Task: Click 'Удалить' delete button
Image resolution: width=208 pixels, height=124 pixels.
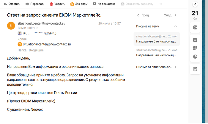Action: 60,4
